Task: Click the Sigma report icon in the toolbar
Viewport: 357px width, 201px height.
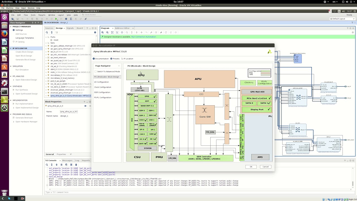Action: 71,19
